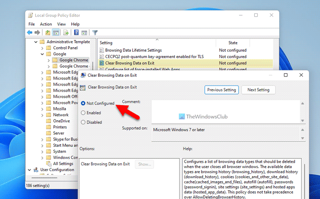Expand the Mozilla tree node
The height and width of the screenshot is (199, 320).
click(42, 109)
